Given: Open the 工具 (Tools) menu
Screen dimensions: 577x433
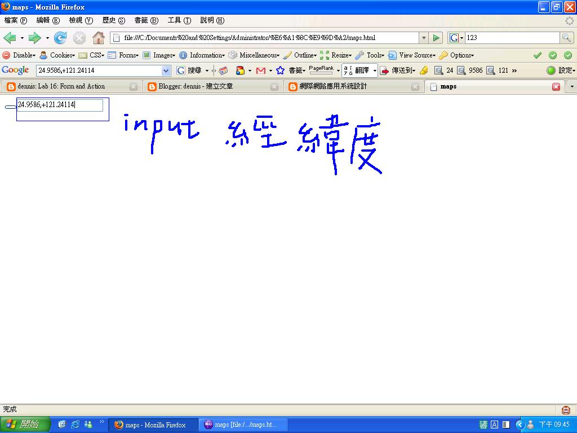Looking at the screenshot, I should coord(179,20).
